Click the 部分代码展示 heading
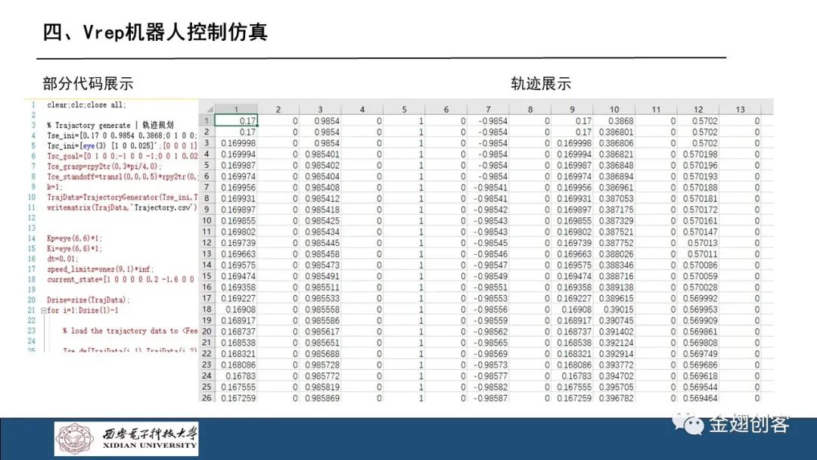Viewport: 817px width, 460px height. coord(88,83)
